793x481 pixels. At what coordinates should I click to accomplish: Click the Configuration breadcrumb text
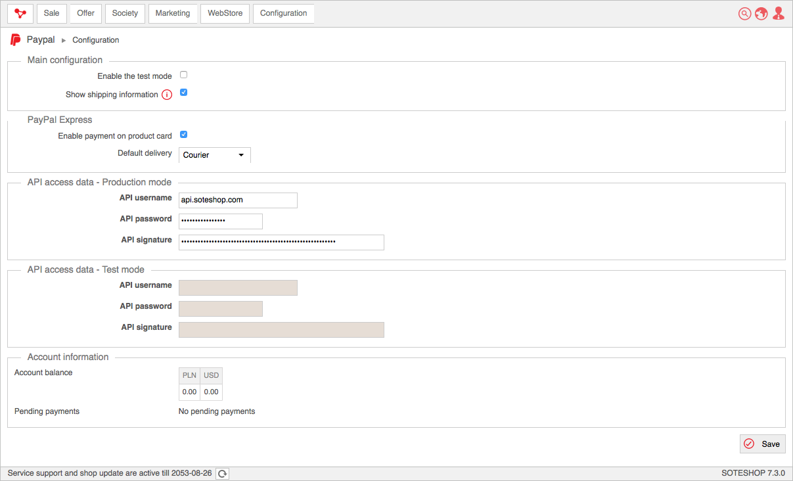click(x=96, y=40)
